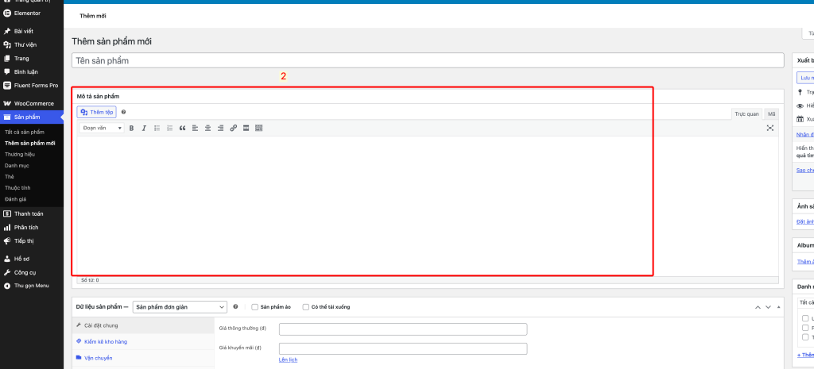This screenshot has width=814, height=369.
Task: Open the 'Đoạn văn' paragraph format dropdown
Action: (103, 128)
